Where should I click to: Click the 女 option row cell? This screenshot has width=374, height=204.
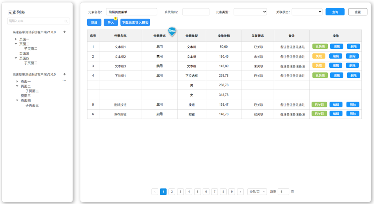[x=192, y=95]
